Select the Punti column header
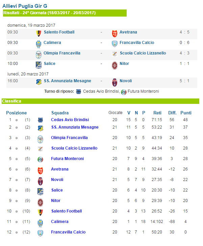Viewport: 203px width, 246px height. pyautogui.click(x=186, y=113)
